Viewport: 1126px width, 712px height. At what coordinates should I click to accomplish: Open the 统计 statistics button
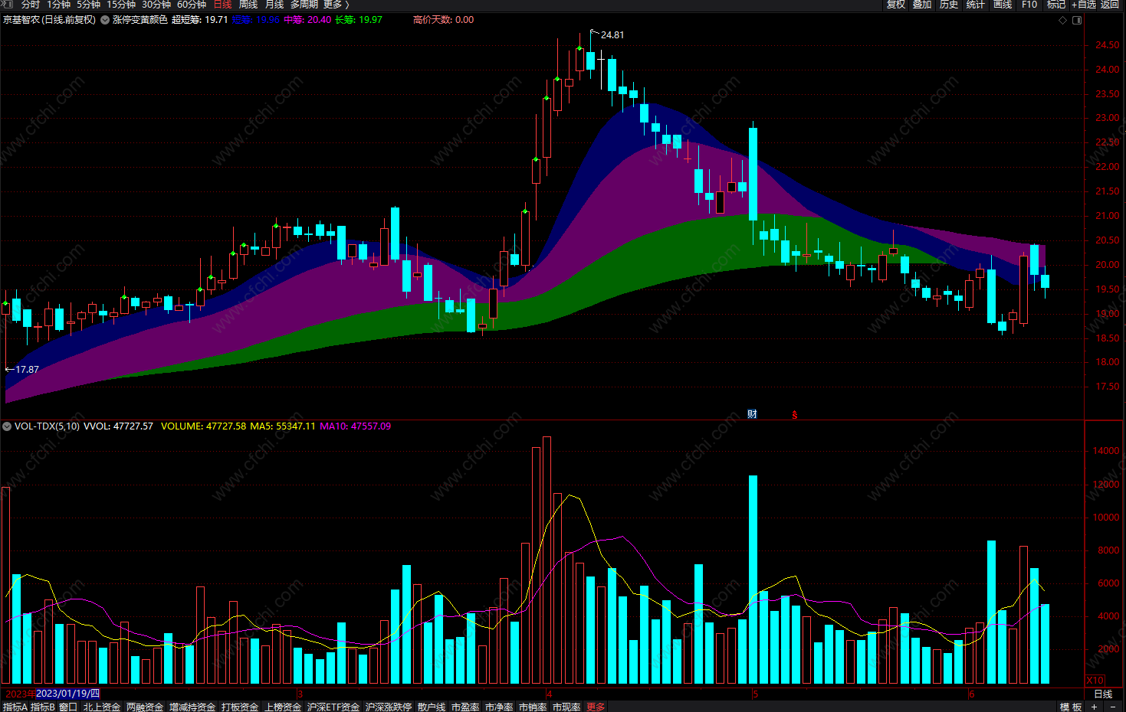(x=976, y=5)
